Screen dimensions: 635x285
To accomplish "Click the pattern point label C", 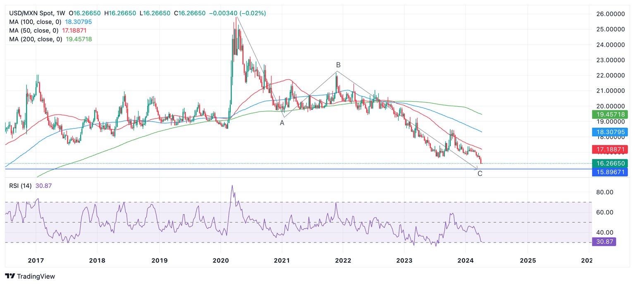I will [480, 173].
